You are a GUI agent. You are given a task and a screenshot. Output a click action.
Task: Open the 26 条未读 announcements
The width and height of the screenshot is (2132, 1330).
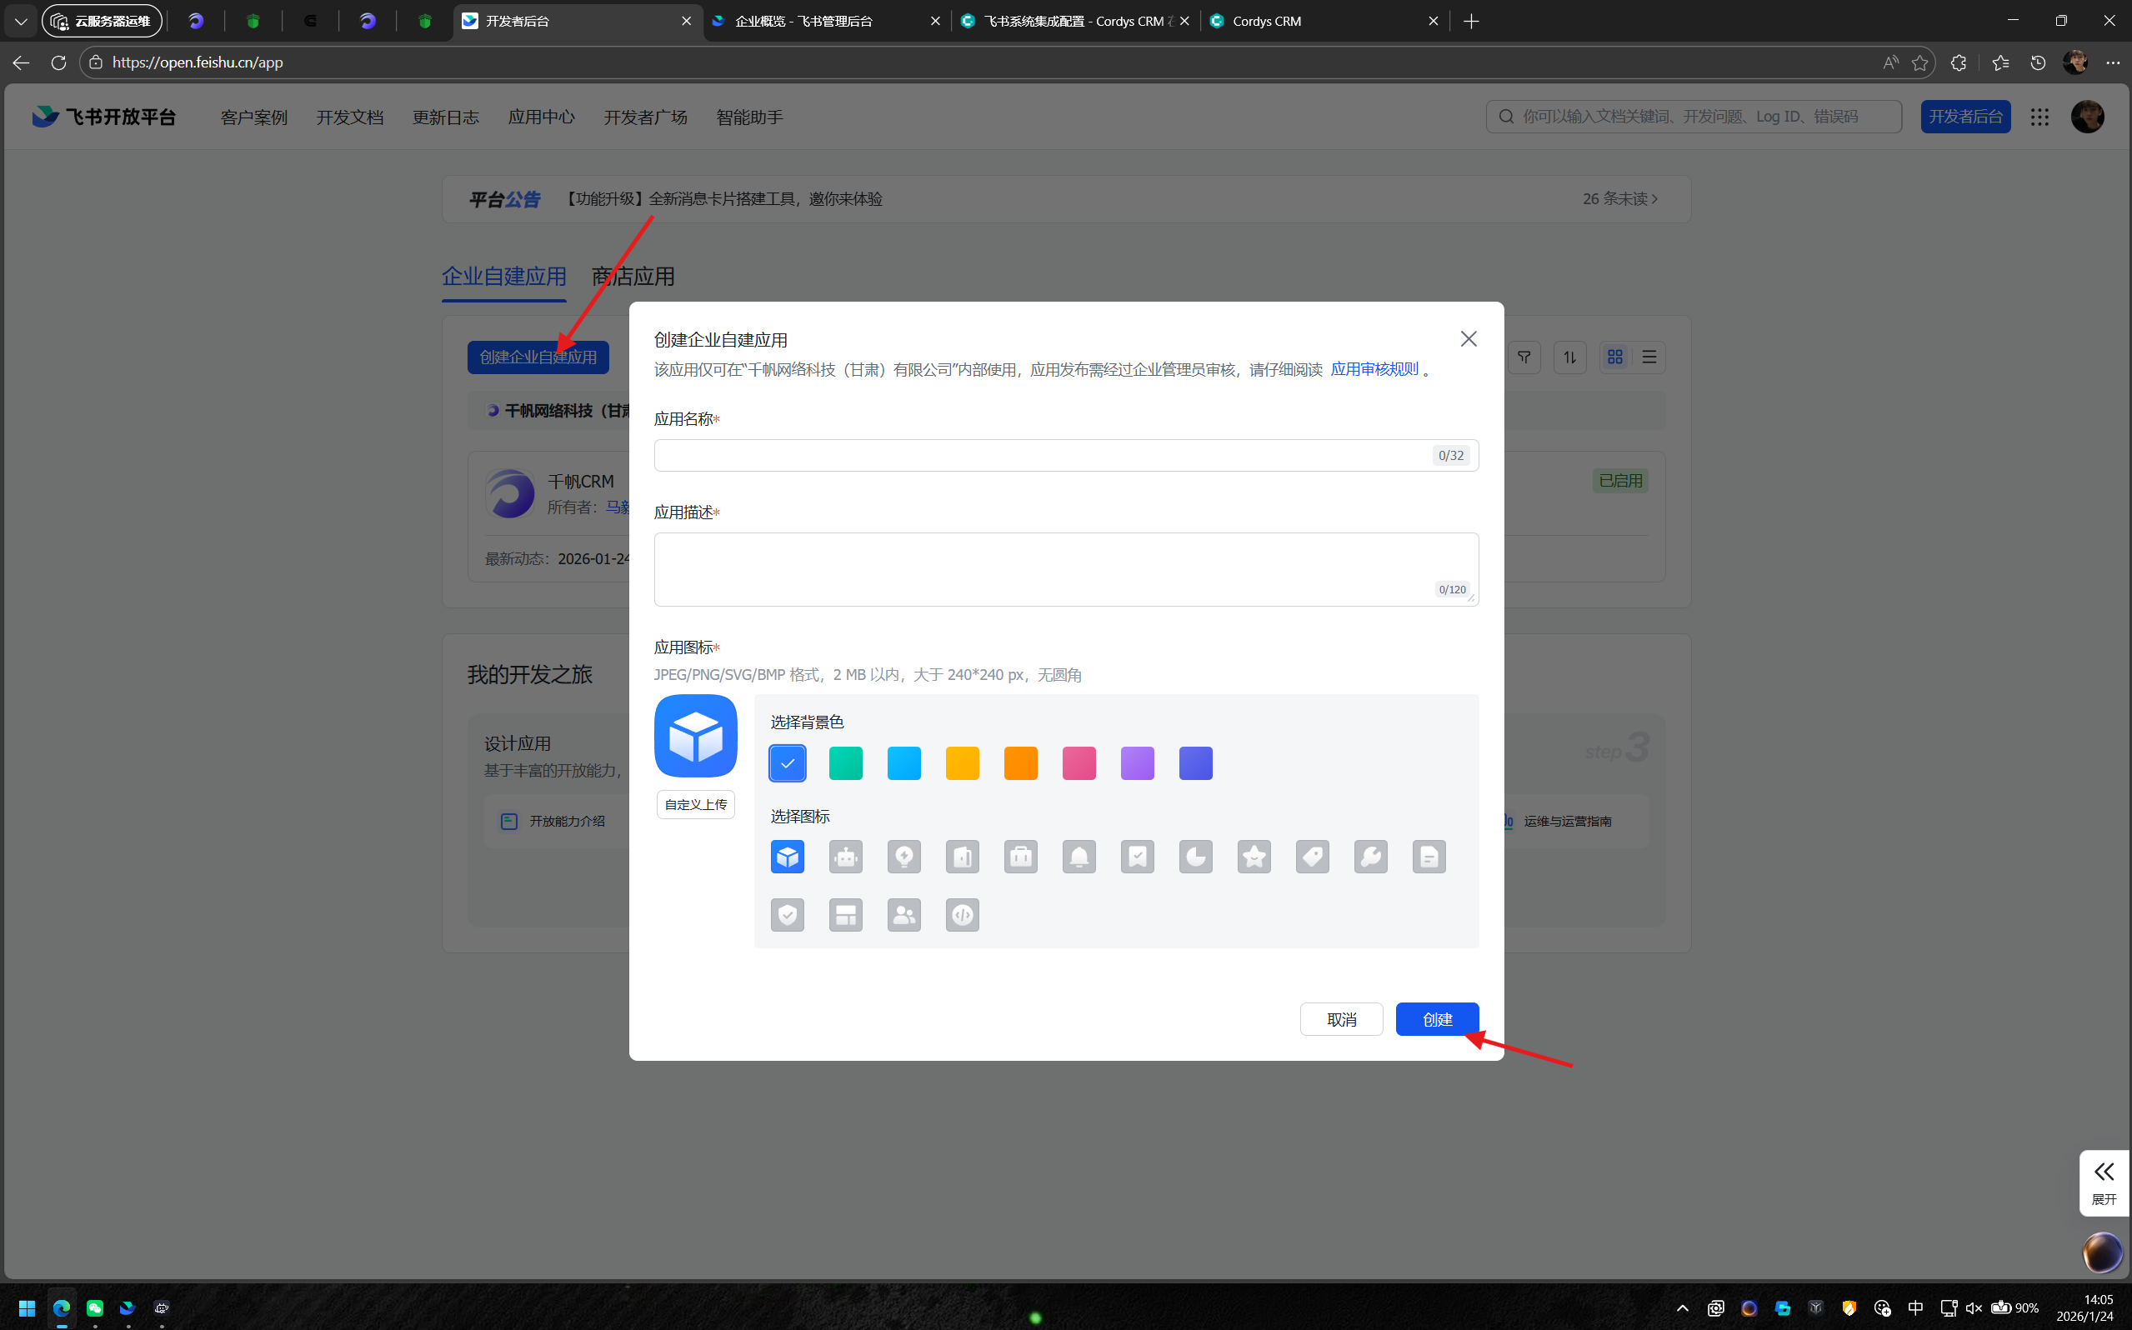coord(1619,199)
